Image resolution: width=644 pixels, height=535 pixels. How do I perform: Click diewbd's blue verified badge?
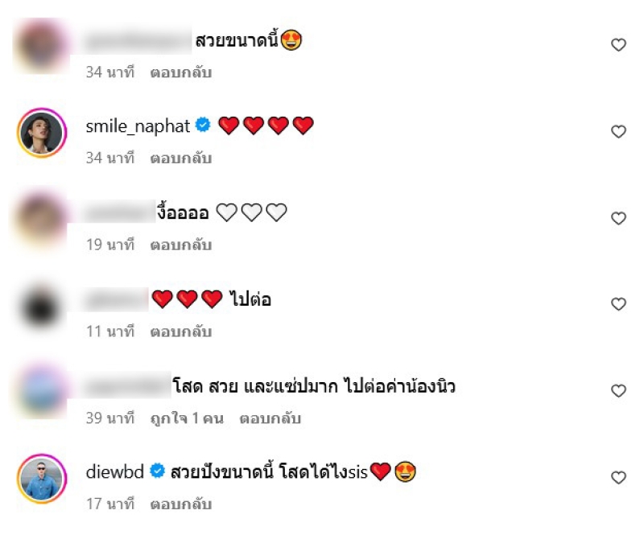click(x=157, y=471)
